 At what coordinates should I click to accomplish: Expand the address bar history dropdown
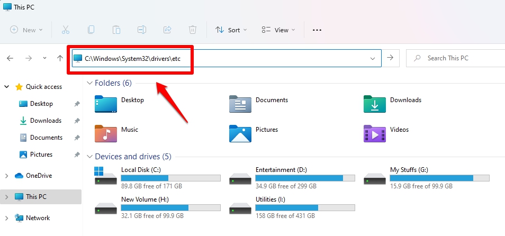click(x=373, y=59)
